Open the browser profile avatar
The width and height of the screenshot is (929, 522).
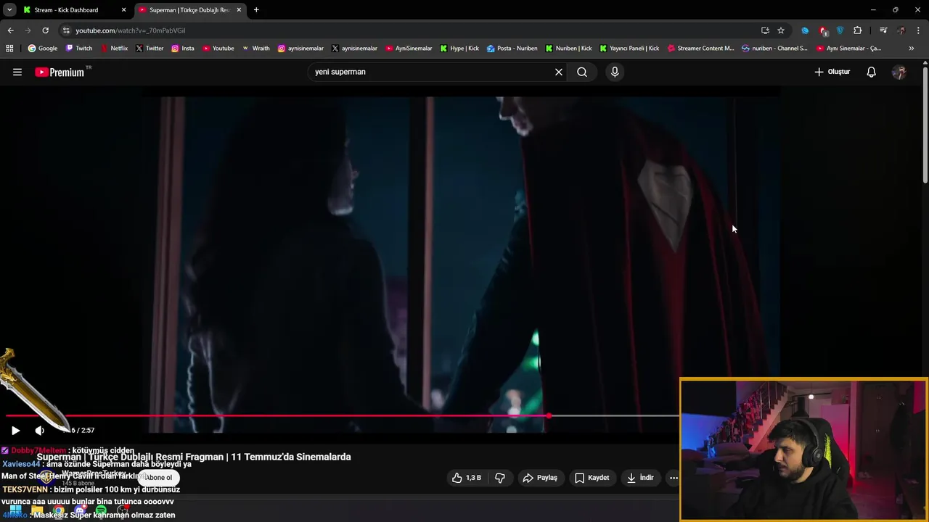[901, 30]
